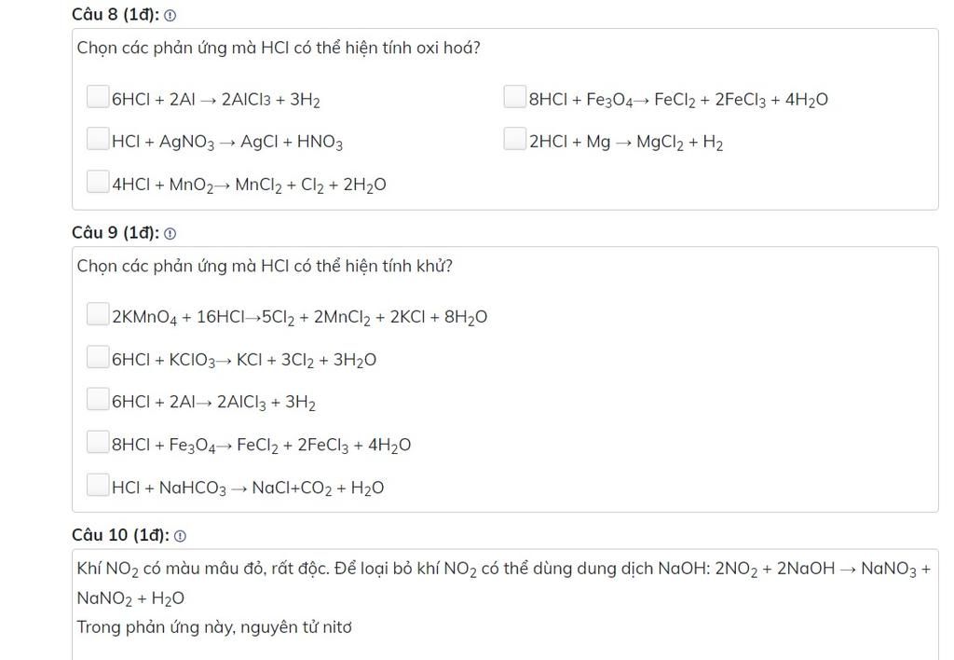Click the 'Trong phản ứng này, nguyên tử nitơ' line
The image size is (954, 660).
click(x=214, y=627)
